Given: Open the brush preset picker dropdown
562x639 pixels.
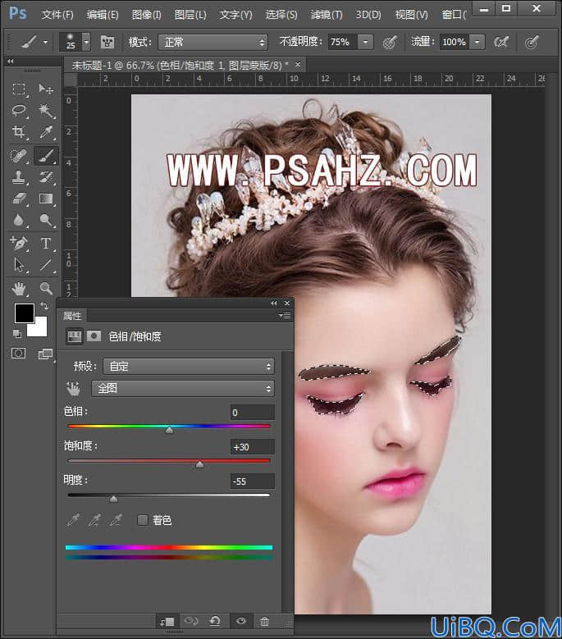Looking at the screenshot, I should (x=86, y=42).
